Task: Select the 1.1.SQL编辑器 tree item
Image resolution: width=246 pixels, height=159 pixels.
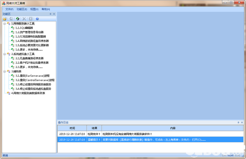Action: (24, 28)
